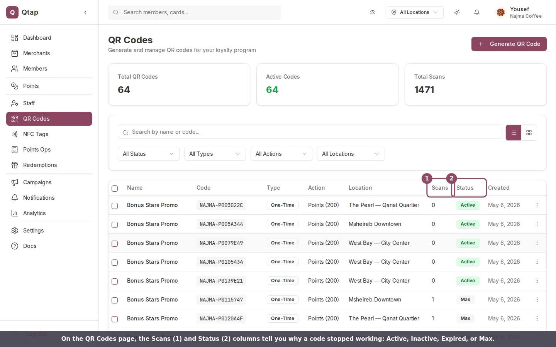Open the All Locations dropdown in top bar
This screenshot has height=347, width=556.
(414, 12)
